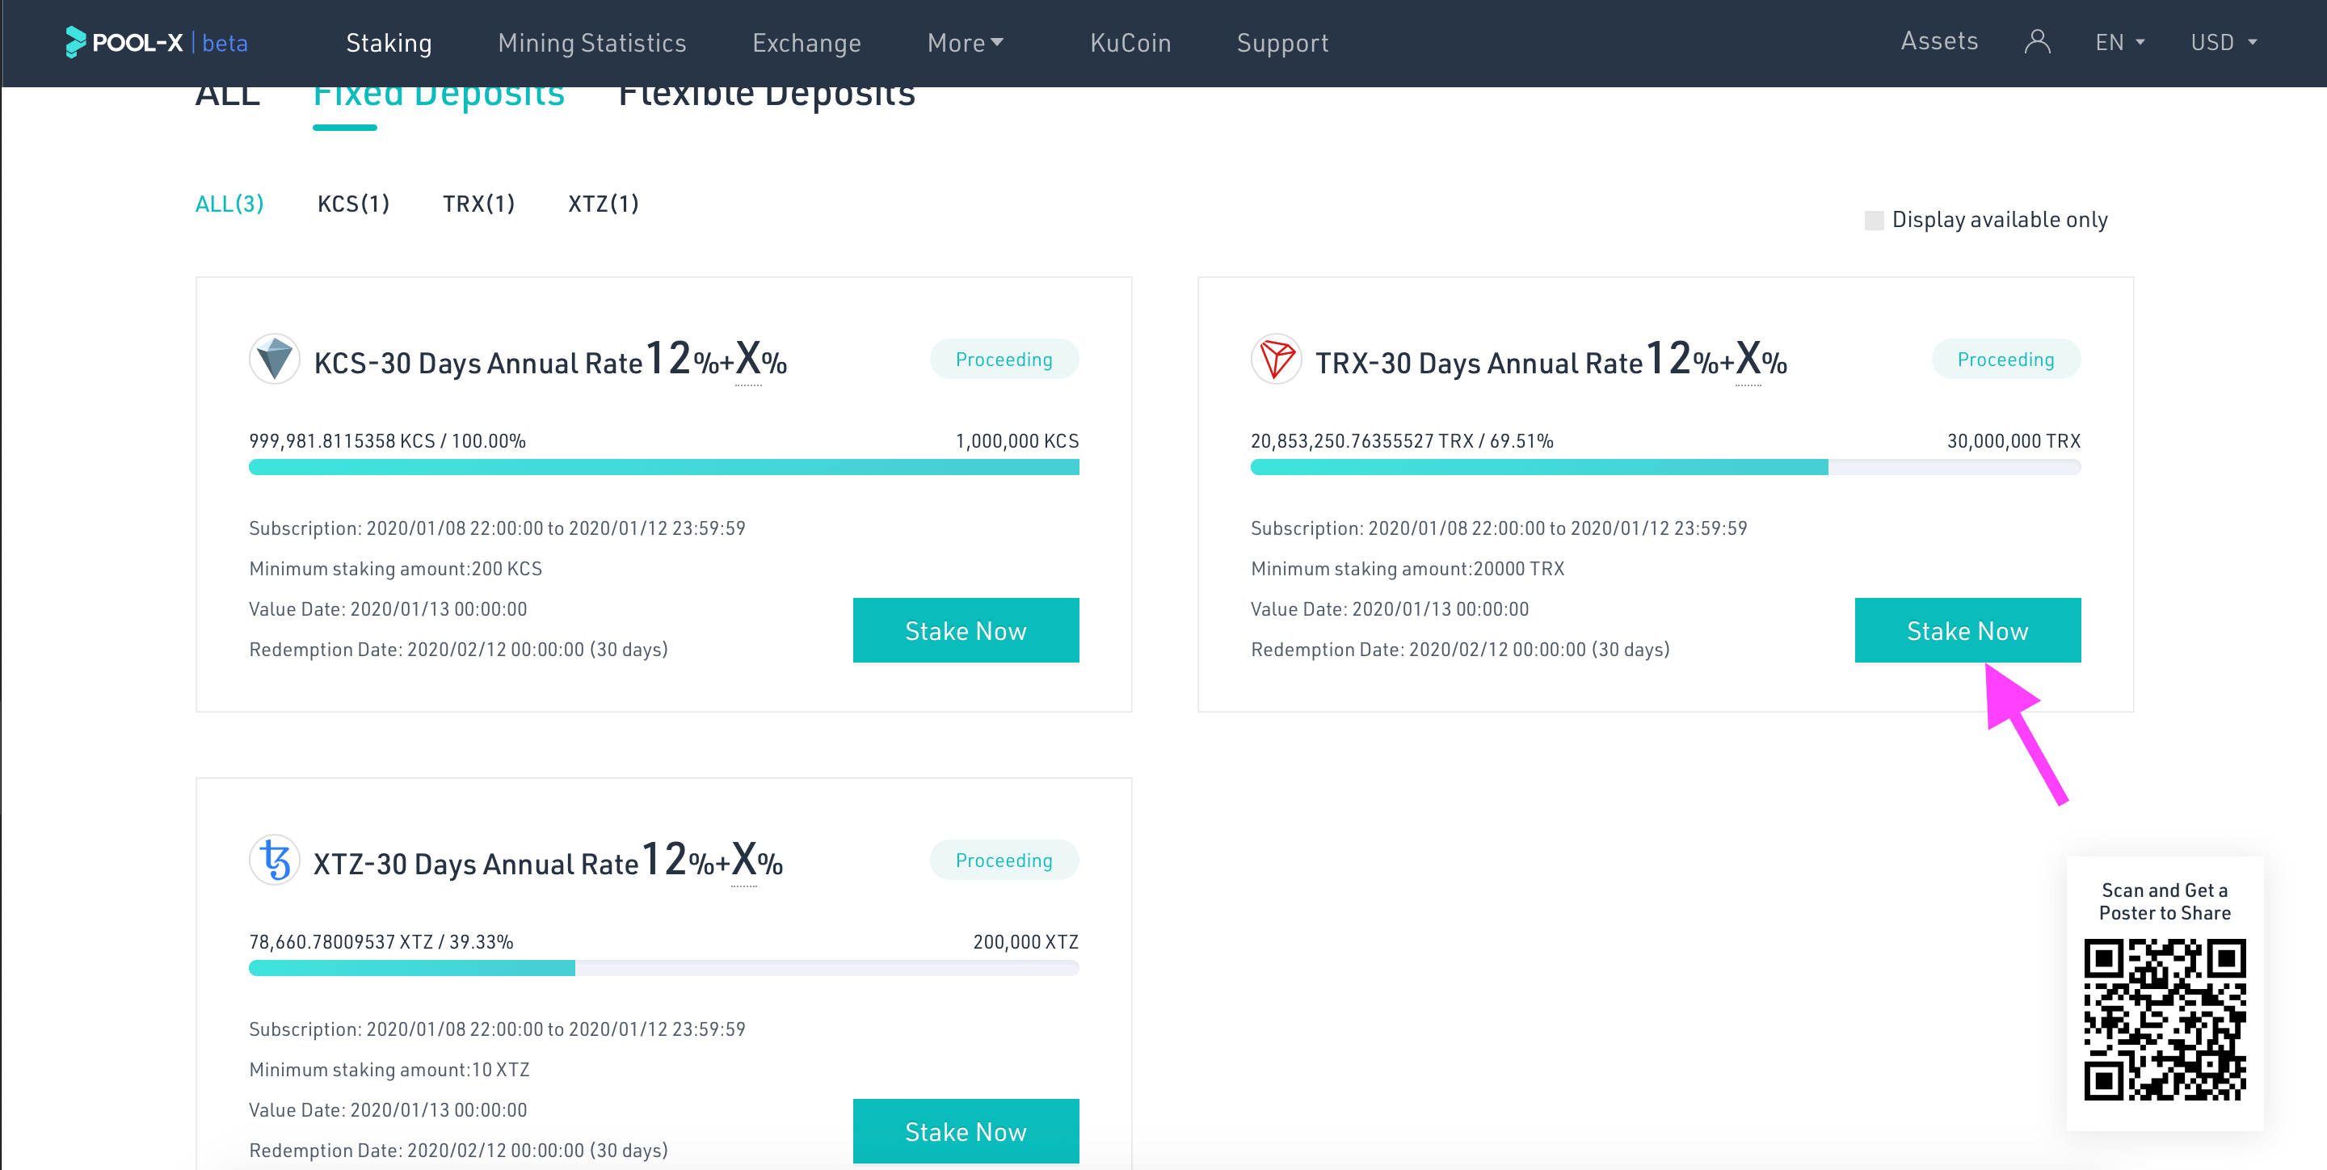Click the X% bonus in TRX title
2327x1170 pixels.
pyautogui.click(x=1761, y=360)
